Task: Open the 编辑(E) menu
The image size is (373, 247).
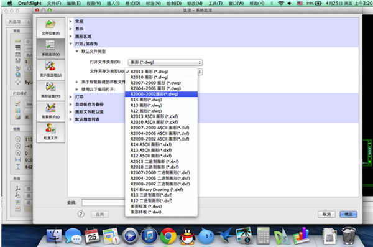Action: pyautogui.click(x=73, y=3)
